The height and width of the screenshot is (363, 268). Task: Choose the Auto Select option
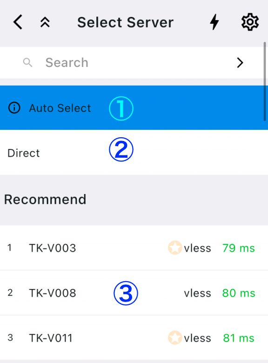pyautogui.click(x=134, y=108)
